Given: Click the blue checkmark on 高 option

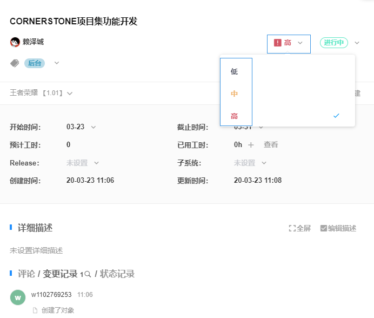Looking at the screenshot, I should pyautogui.click(x=336, y=116).
